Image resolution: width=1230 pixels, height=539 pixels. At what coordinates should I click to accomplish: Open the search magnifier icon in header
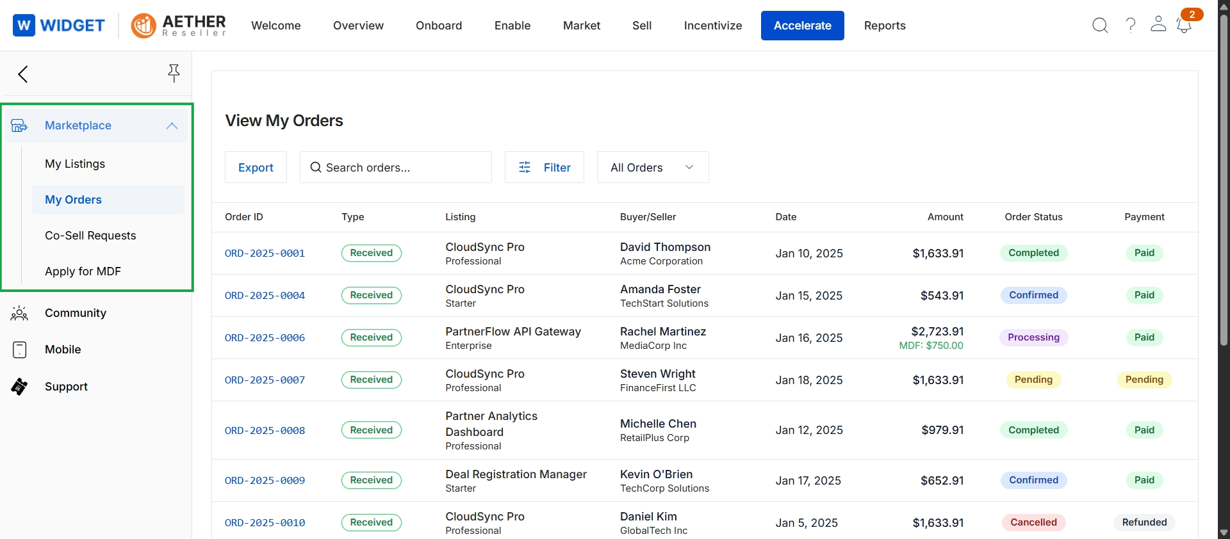[x=1100, y=26]
